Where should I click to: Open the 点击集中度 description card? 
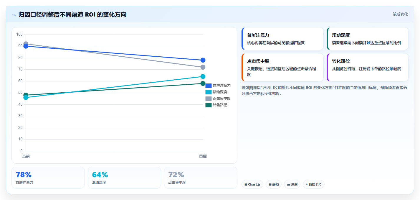282,67
